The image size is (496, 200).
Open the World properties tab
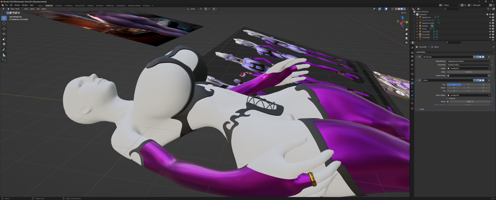[x=412, y=69]
